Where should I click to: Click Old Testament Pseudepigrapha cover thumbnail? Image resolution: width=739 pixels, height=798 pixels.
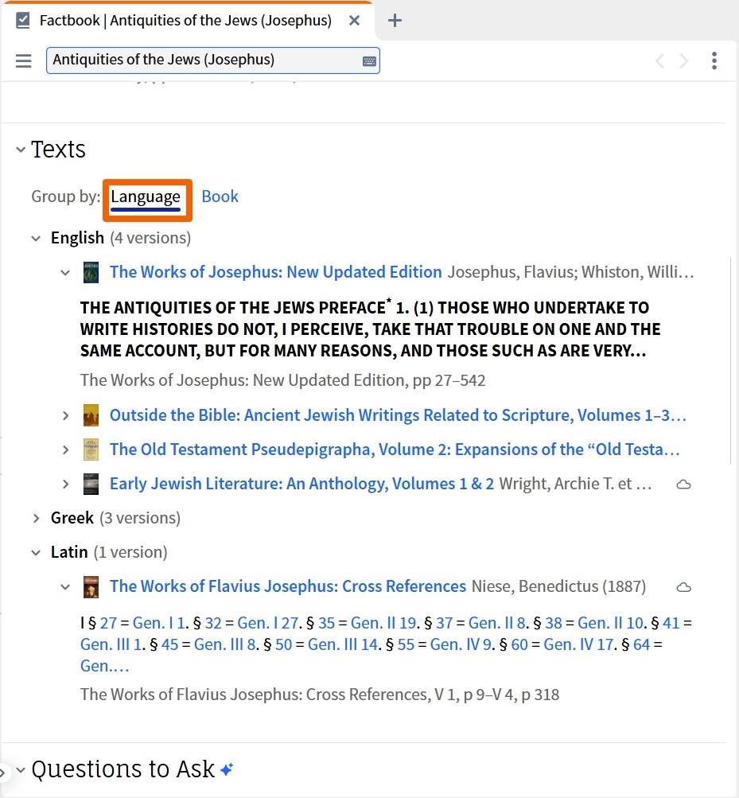(x=91, y=450)
